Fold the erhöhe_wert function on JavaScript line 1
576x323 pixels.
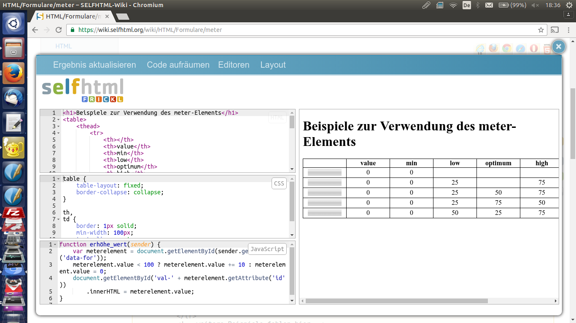[55, 245]
